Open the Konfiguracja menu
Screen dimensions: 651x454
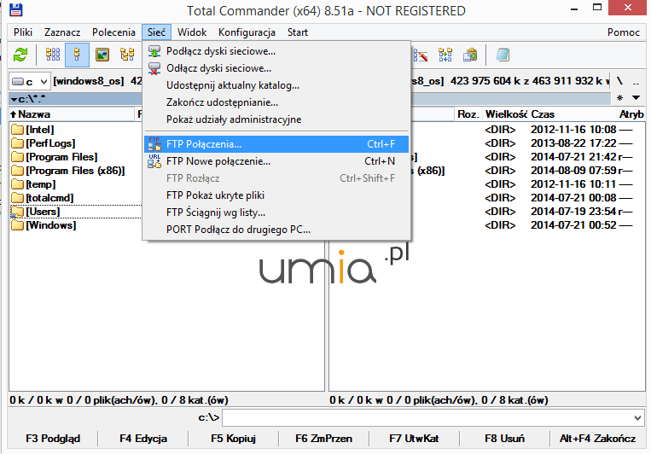[247, 32]
